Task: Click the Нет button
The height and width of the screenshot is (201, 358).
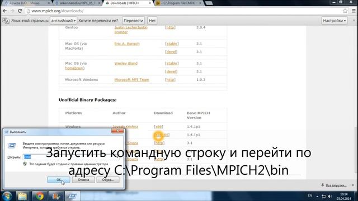Action: 152,21
